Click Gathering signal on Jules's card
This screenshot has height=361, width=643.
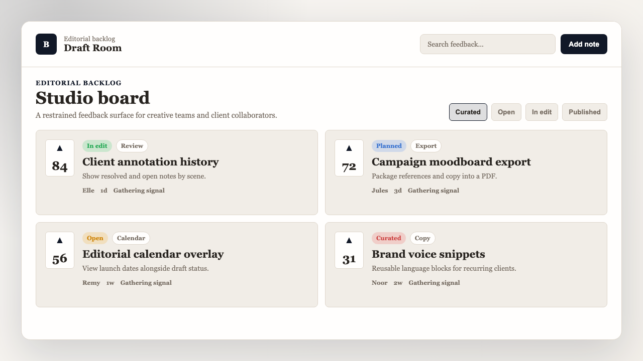[x=434, y=191]
